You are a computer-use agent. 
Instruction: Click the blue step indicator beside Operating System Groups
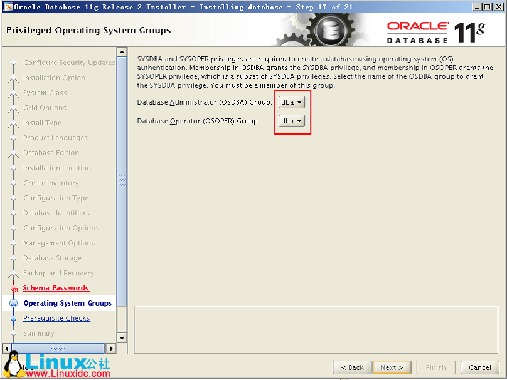[x=14, y=303]
